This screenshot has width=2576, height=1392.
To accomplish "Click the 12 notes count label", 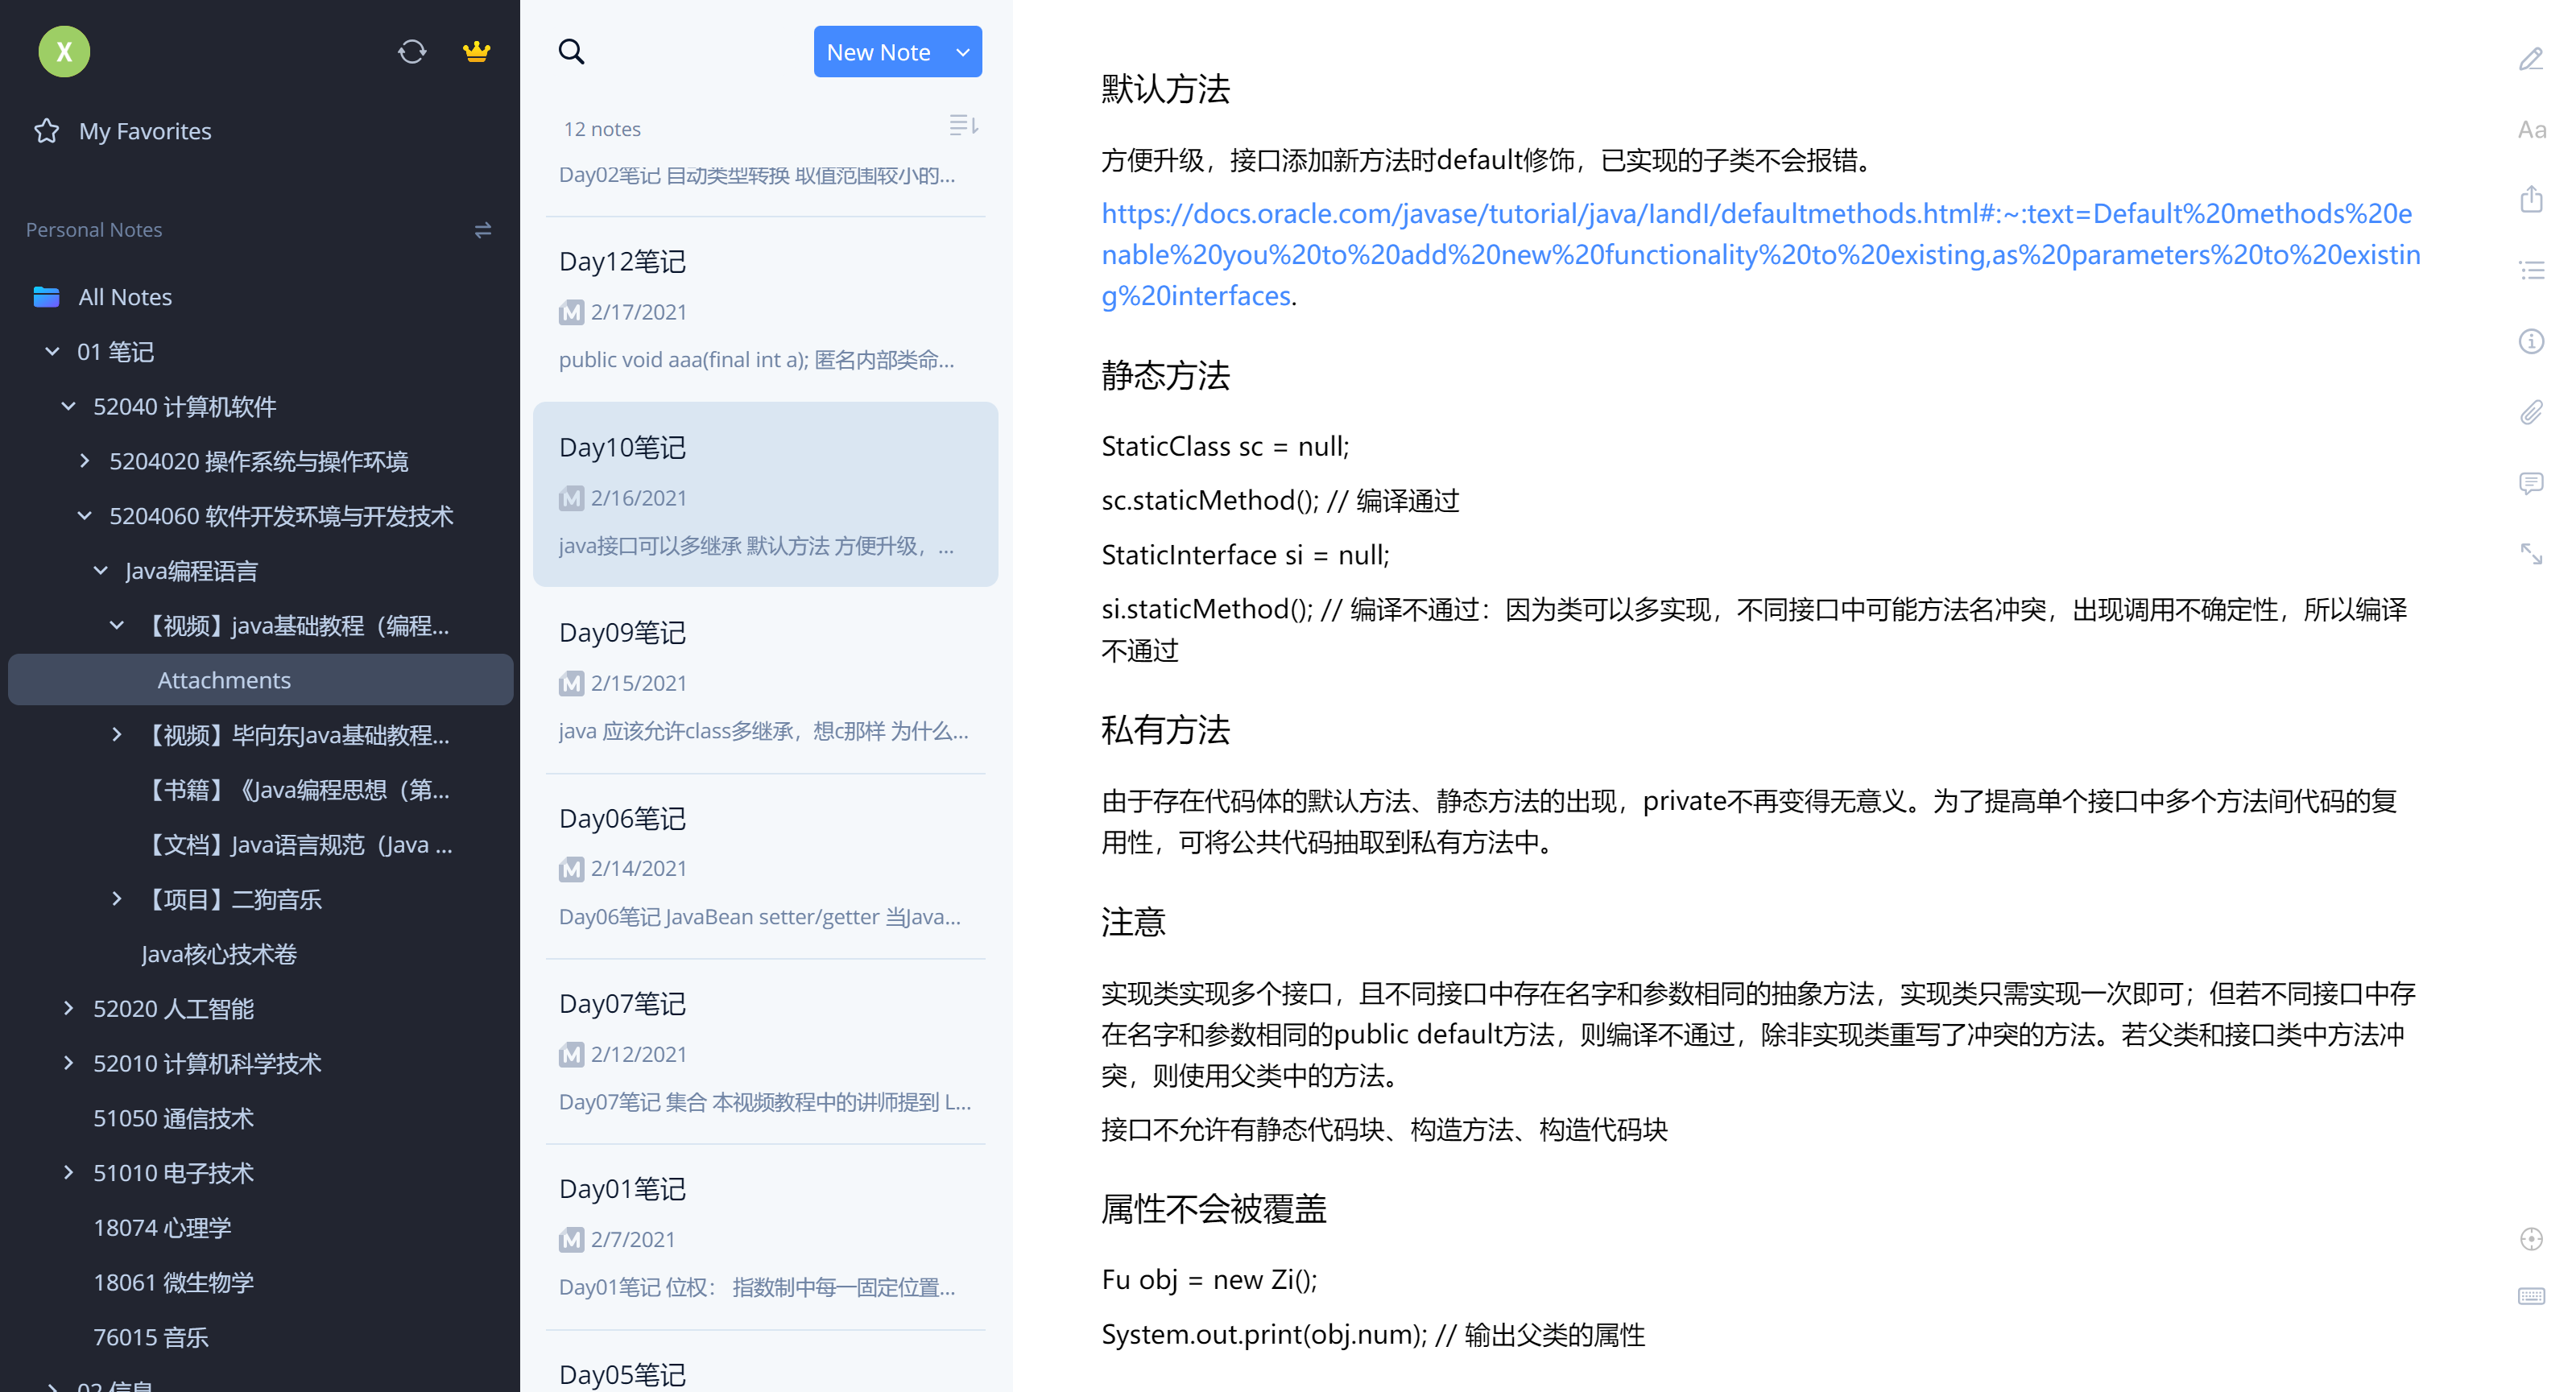I will coord(602,129).
